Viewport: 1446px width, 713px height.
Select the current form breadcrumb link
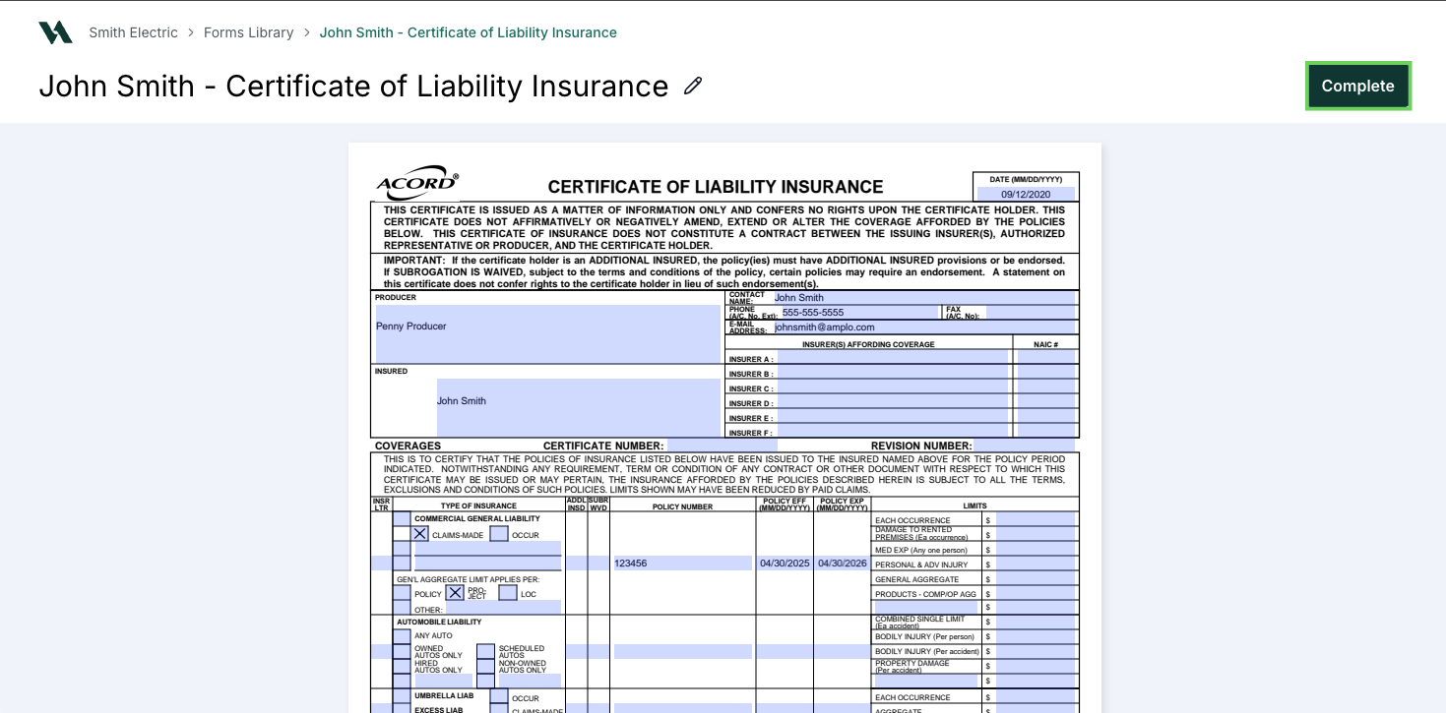point(468,32)
